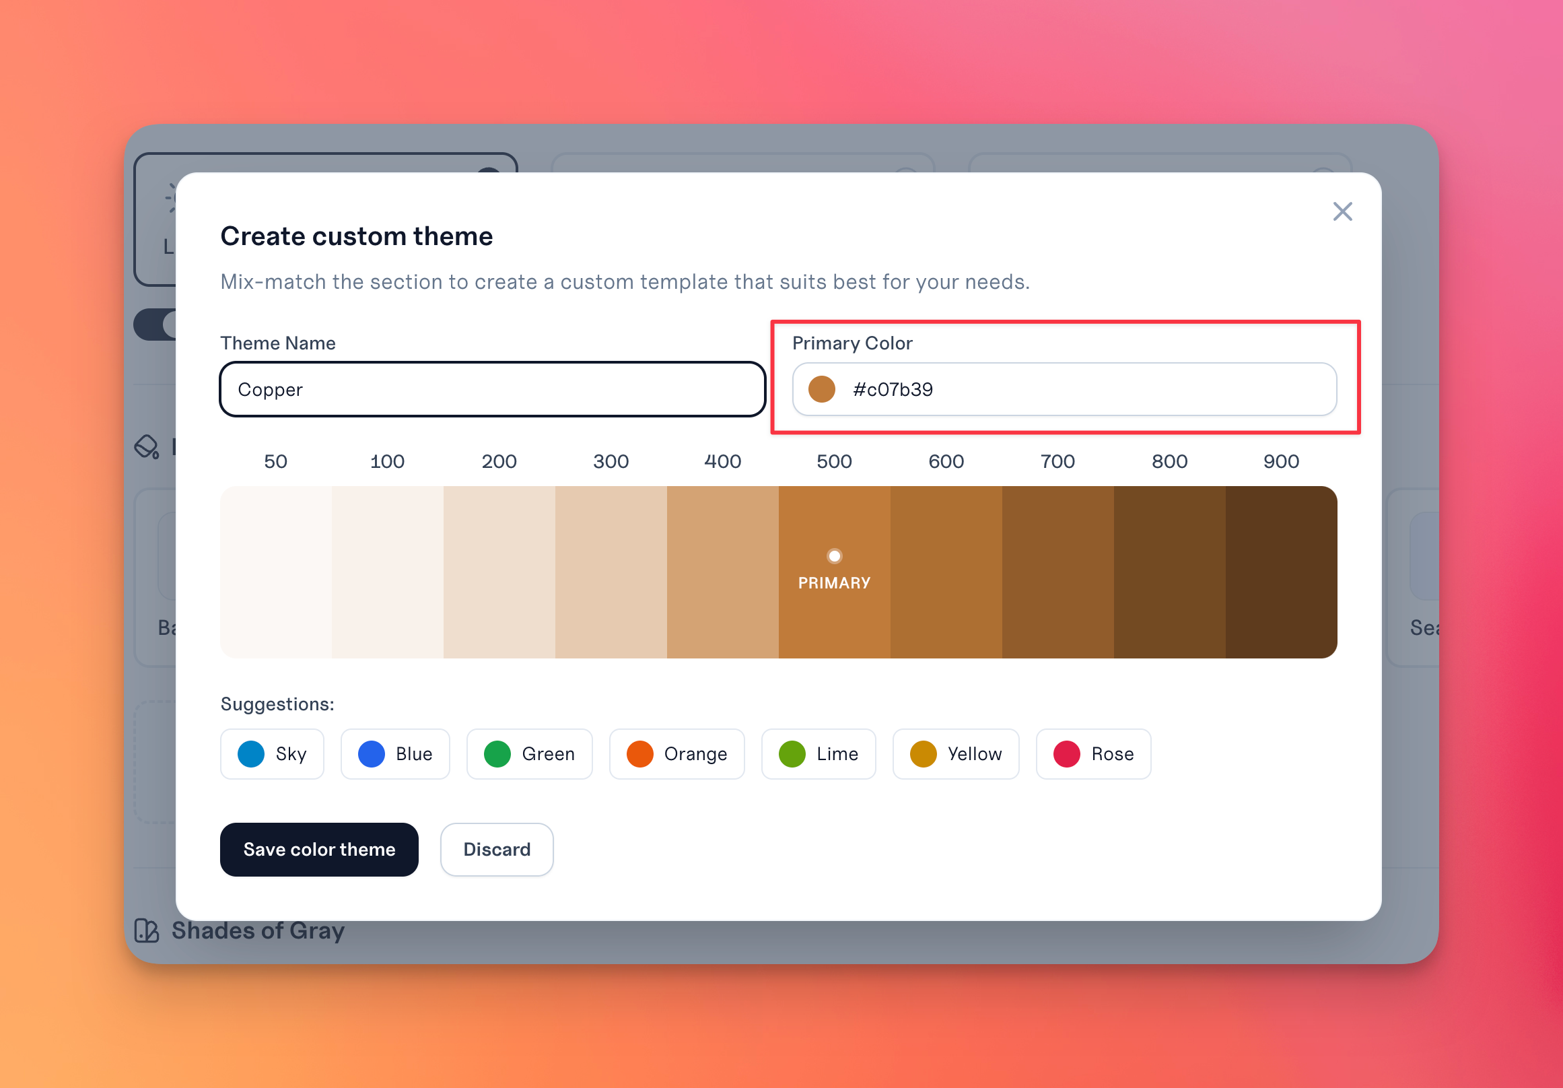Click the Shades of Gray palette icon
Screen dimensions: 1563x1088
(x=147, y=930)
